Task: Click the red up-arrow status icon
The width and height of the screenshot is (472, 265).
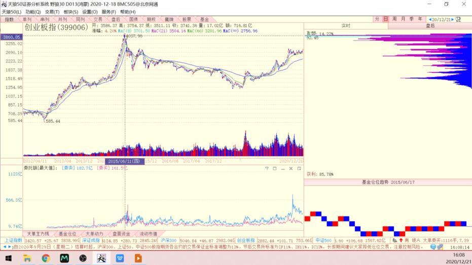Action: coord(401,240)
